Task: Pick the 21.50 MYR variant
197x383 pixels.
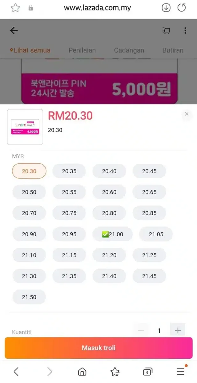Action: (29, 297)
